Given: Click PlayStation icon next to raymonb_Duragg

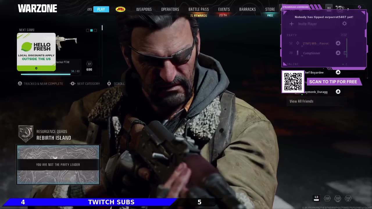Looking at the screenshot, I should pos(338,92).
